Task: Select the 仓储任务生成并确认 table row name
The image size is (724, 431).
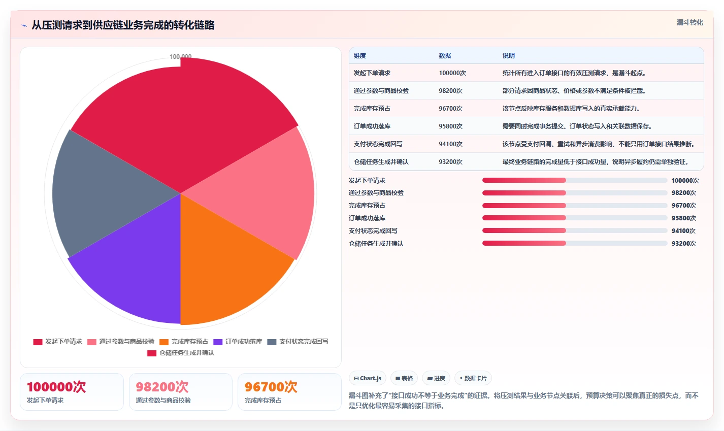Action: (x=381, y=162)
